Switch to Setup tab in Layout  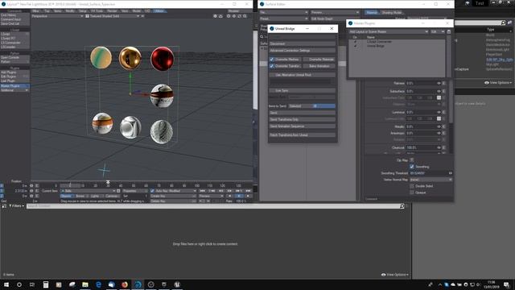[x=82, y=10]
